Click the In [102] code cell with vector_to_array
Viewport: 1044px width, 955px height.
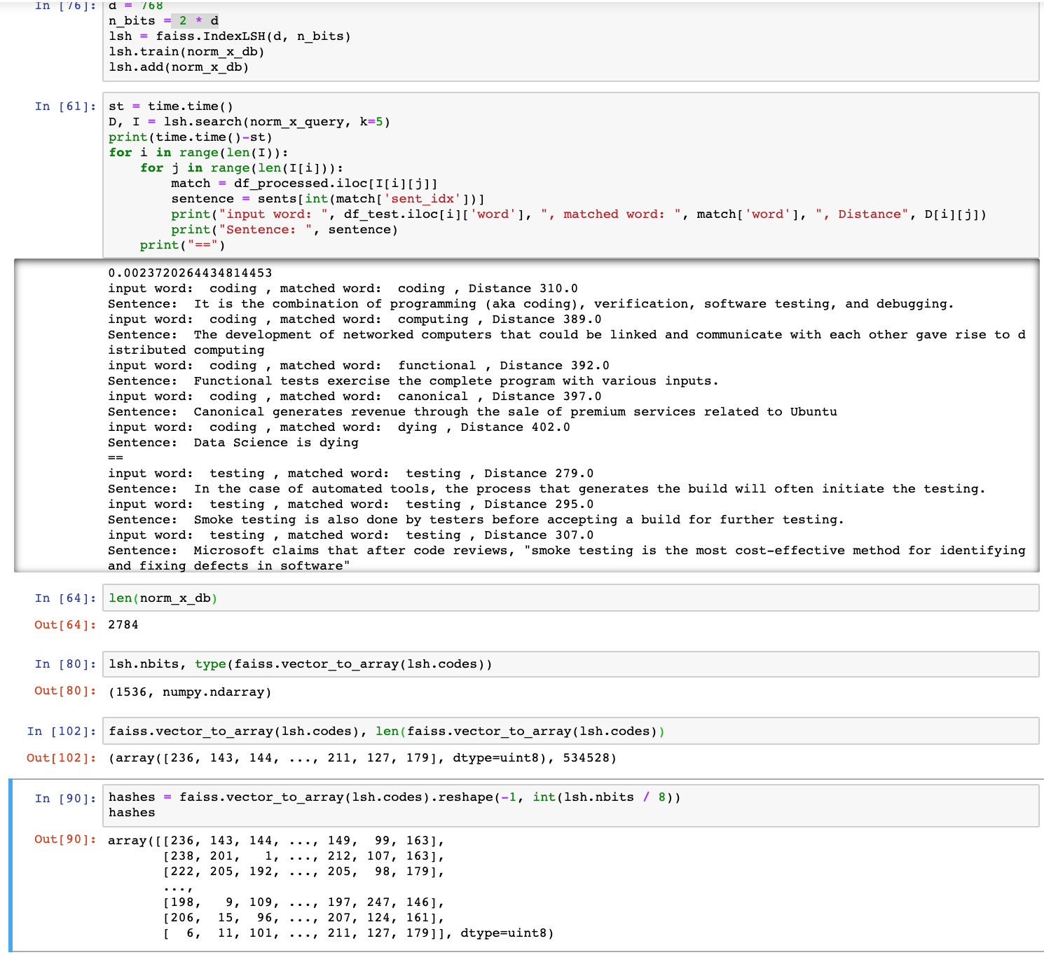[570, 731]
